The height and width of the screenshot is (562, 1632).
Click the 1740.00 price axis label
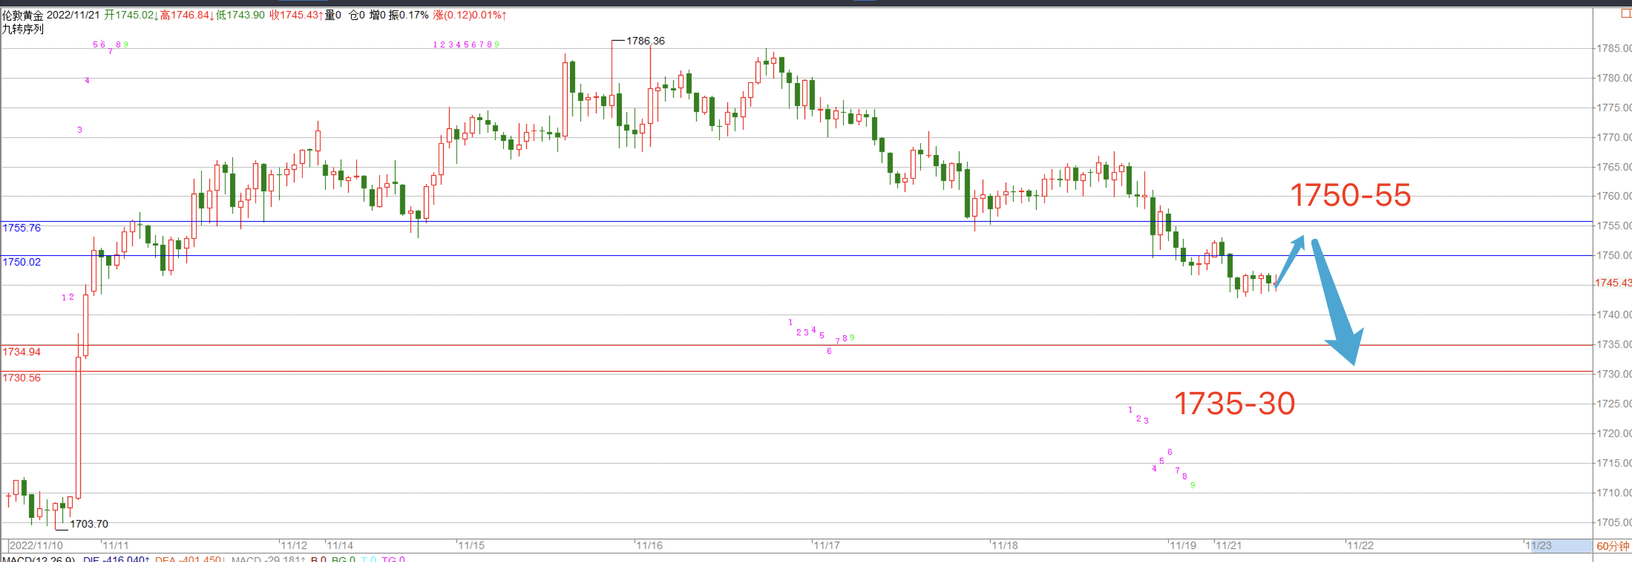[1614, 315]
